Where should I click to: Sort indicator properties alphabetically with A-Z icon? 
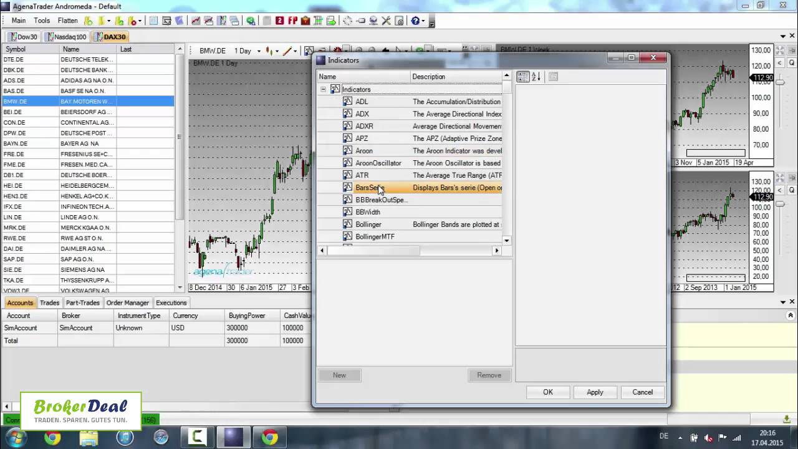click(x=536, y=77)
